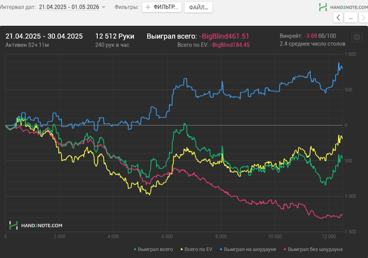This screenshot has width=368, height=258.
Task: Click the 'Всего по EV' value -BigBlind184.45
Action: pos(230,45)
